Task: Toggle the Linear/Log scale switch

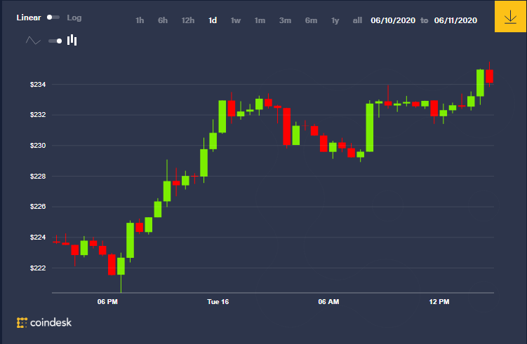Action: pos(53,18)
